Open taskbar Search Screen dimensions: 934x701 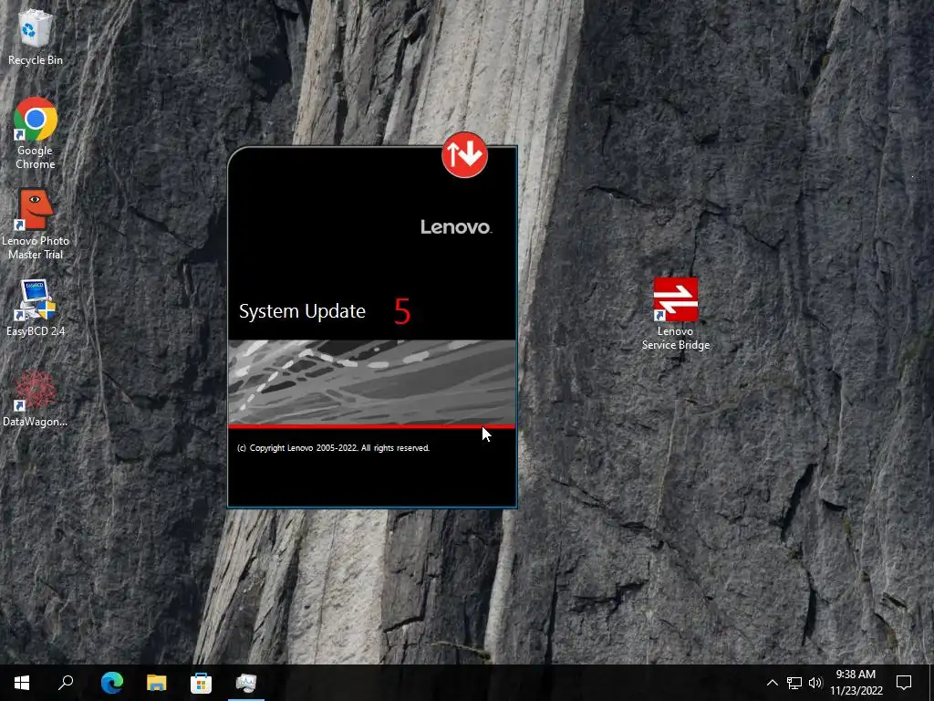coord(66,683)
